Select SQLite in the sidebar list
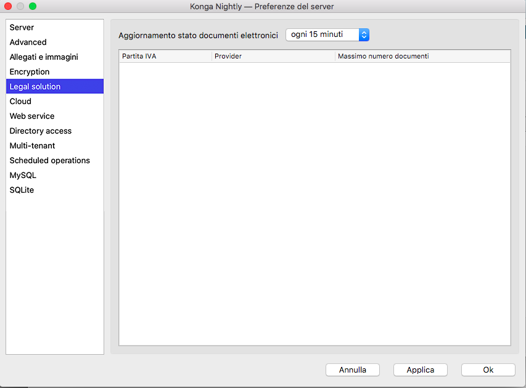Screen dimensions: 526x388 22,190
